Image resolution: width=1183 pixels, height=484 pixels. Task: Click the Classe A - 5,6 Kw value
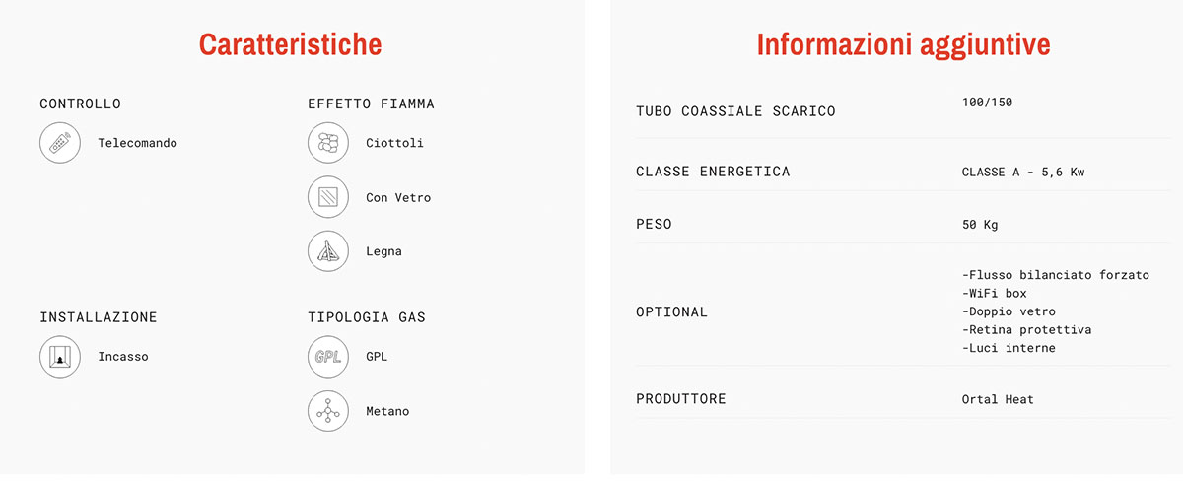click(x=1023, y=172)
